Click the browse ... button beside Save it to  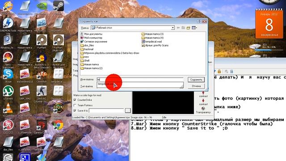tap(128, 110)
